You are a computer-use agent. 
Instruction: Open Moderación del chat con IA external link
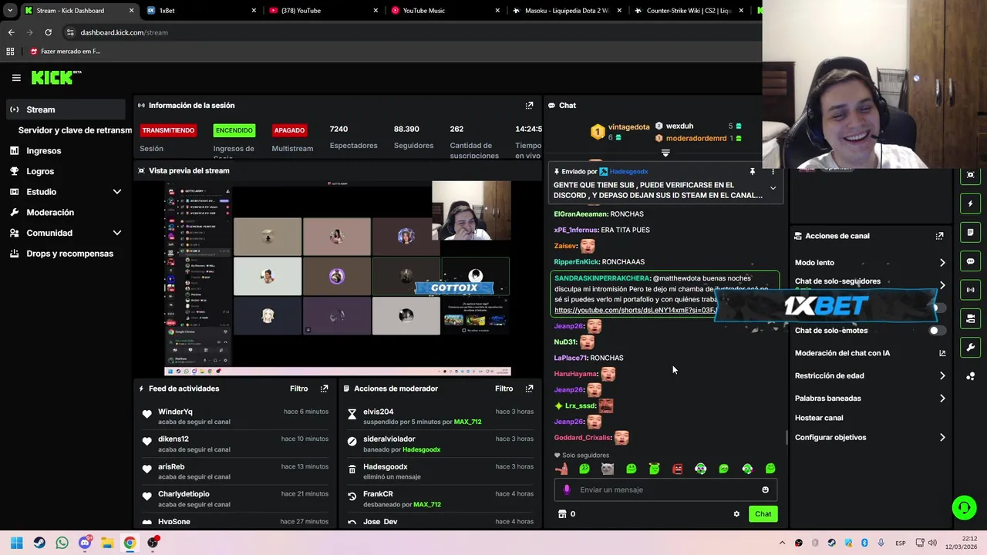point(942,353)
